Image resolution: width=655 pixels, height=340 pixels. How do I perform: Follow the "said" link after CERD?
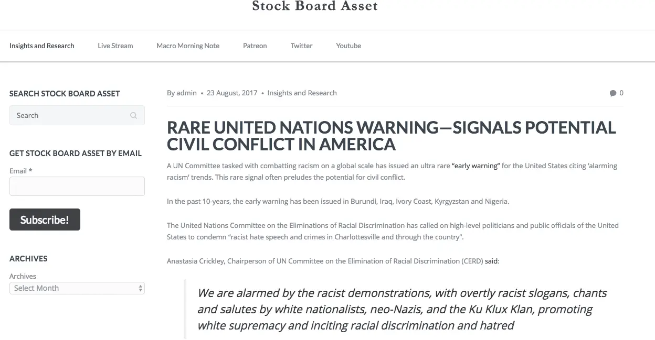coord(492,261)
